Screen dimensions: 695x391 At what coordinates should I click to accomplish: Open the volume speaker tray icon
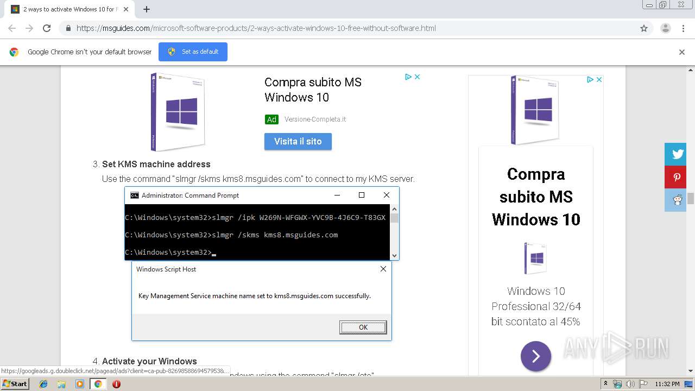click(x=630, y=384)
